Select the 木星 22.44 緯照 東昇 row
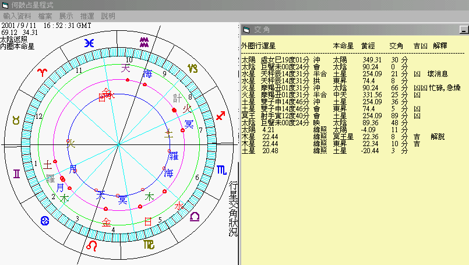469x265 pixels. pos(331,144)
